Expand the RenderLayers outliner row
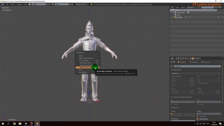 point(173,13)
